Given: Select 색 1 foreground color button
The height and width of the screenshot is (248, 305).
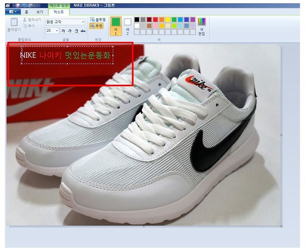Looking at the screenshot, I should (116, 26).
